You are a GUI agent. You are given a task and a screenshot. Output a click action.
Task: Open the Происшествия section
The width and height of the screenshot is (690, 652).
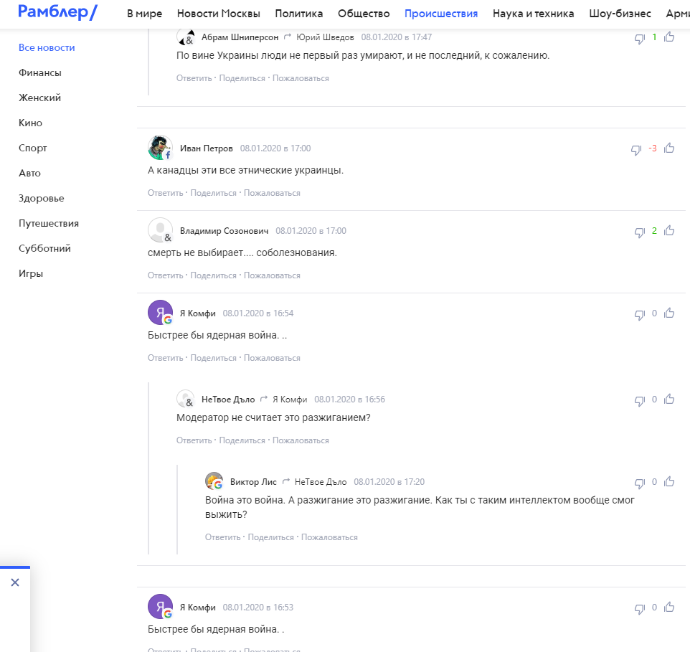pyautogui.click(x=441, y=14)
